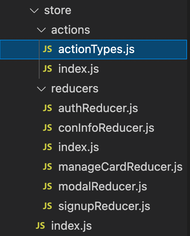The height and width of the screenshot is (236, 190).
Task: Open the manageCardReducer.js file
Action: coord(121,167)
